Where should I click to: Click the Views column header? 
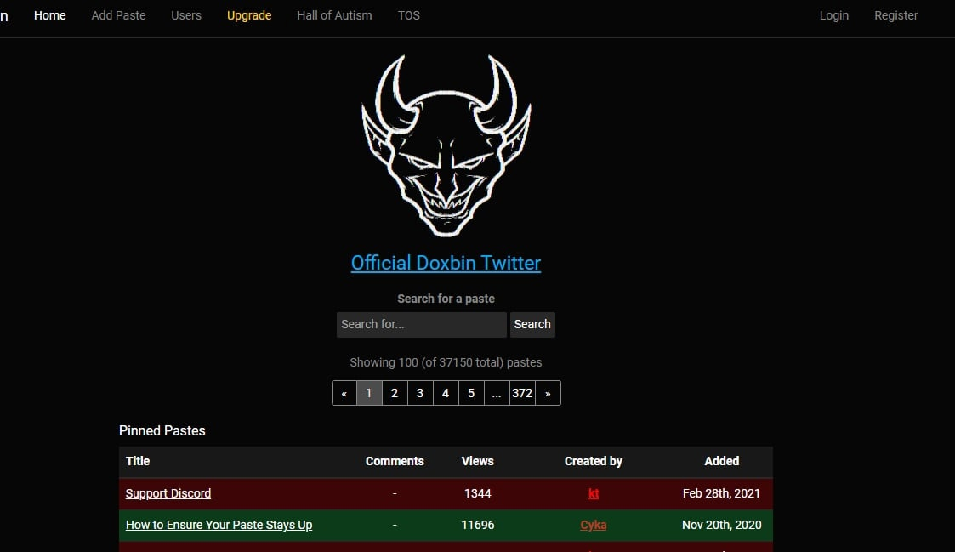pos(478,461)
